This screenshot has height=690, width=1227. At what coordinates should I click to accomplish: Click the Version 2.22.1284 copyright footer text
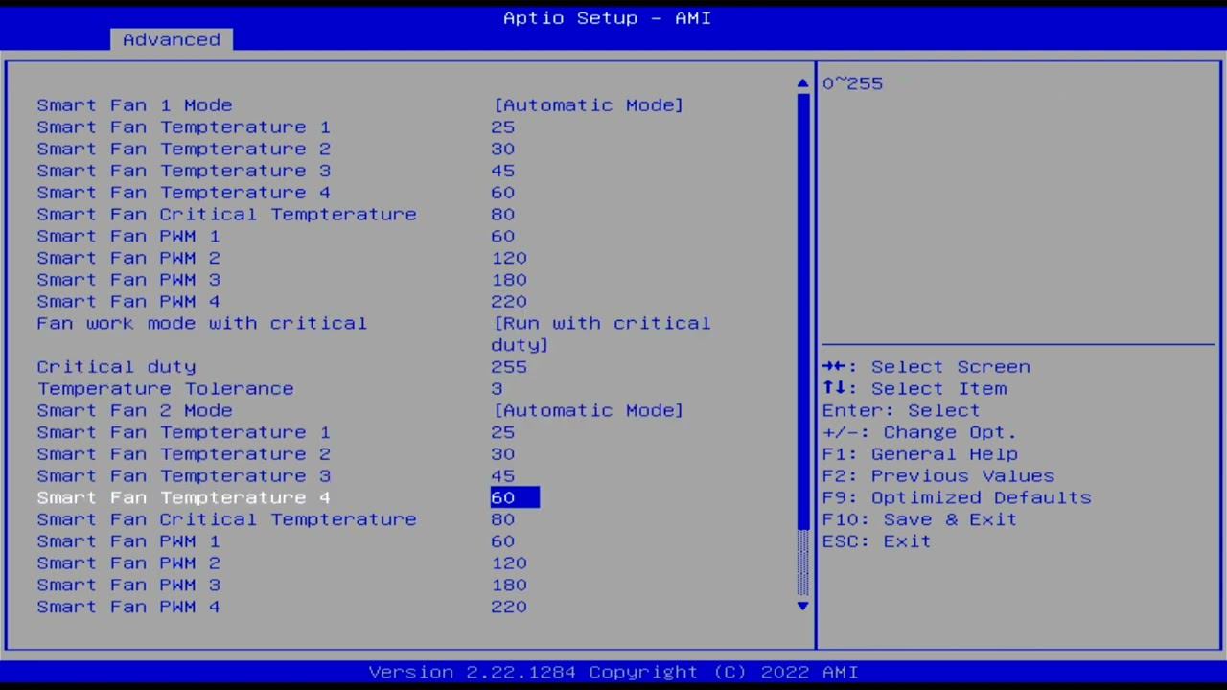click(613, 672)
